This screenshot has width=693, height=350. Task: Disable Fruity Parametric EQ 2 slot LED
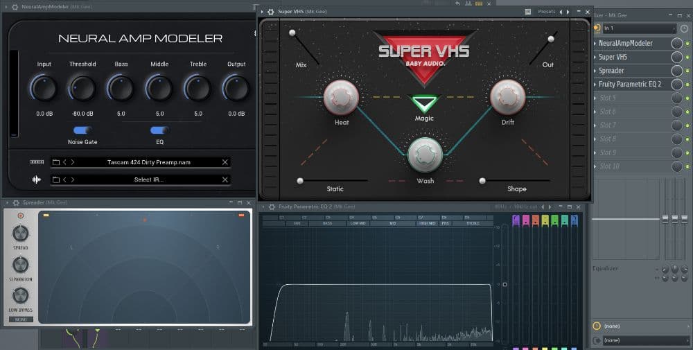(x=687, y=85)
